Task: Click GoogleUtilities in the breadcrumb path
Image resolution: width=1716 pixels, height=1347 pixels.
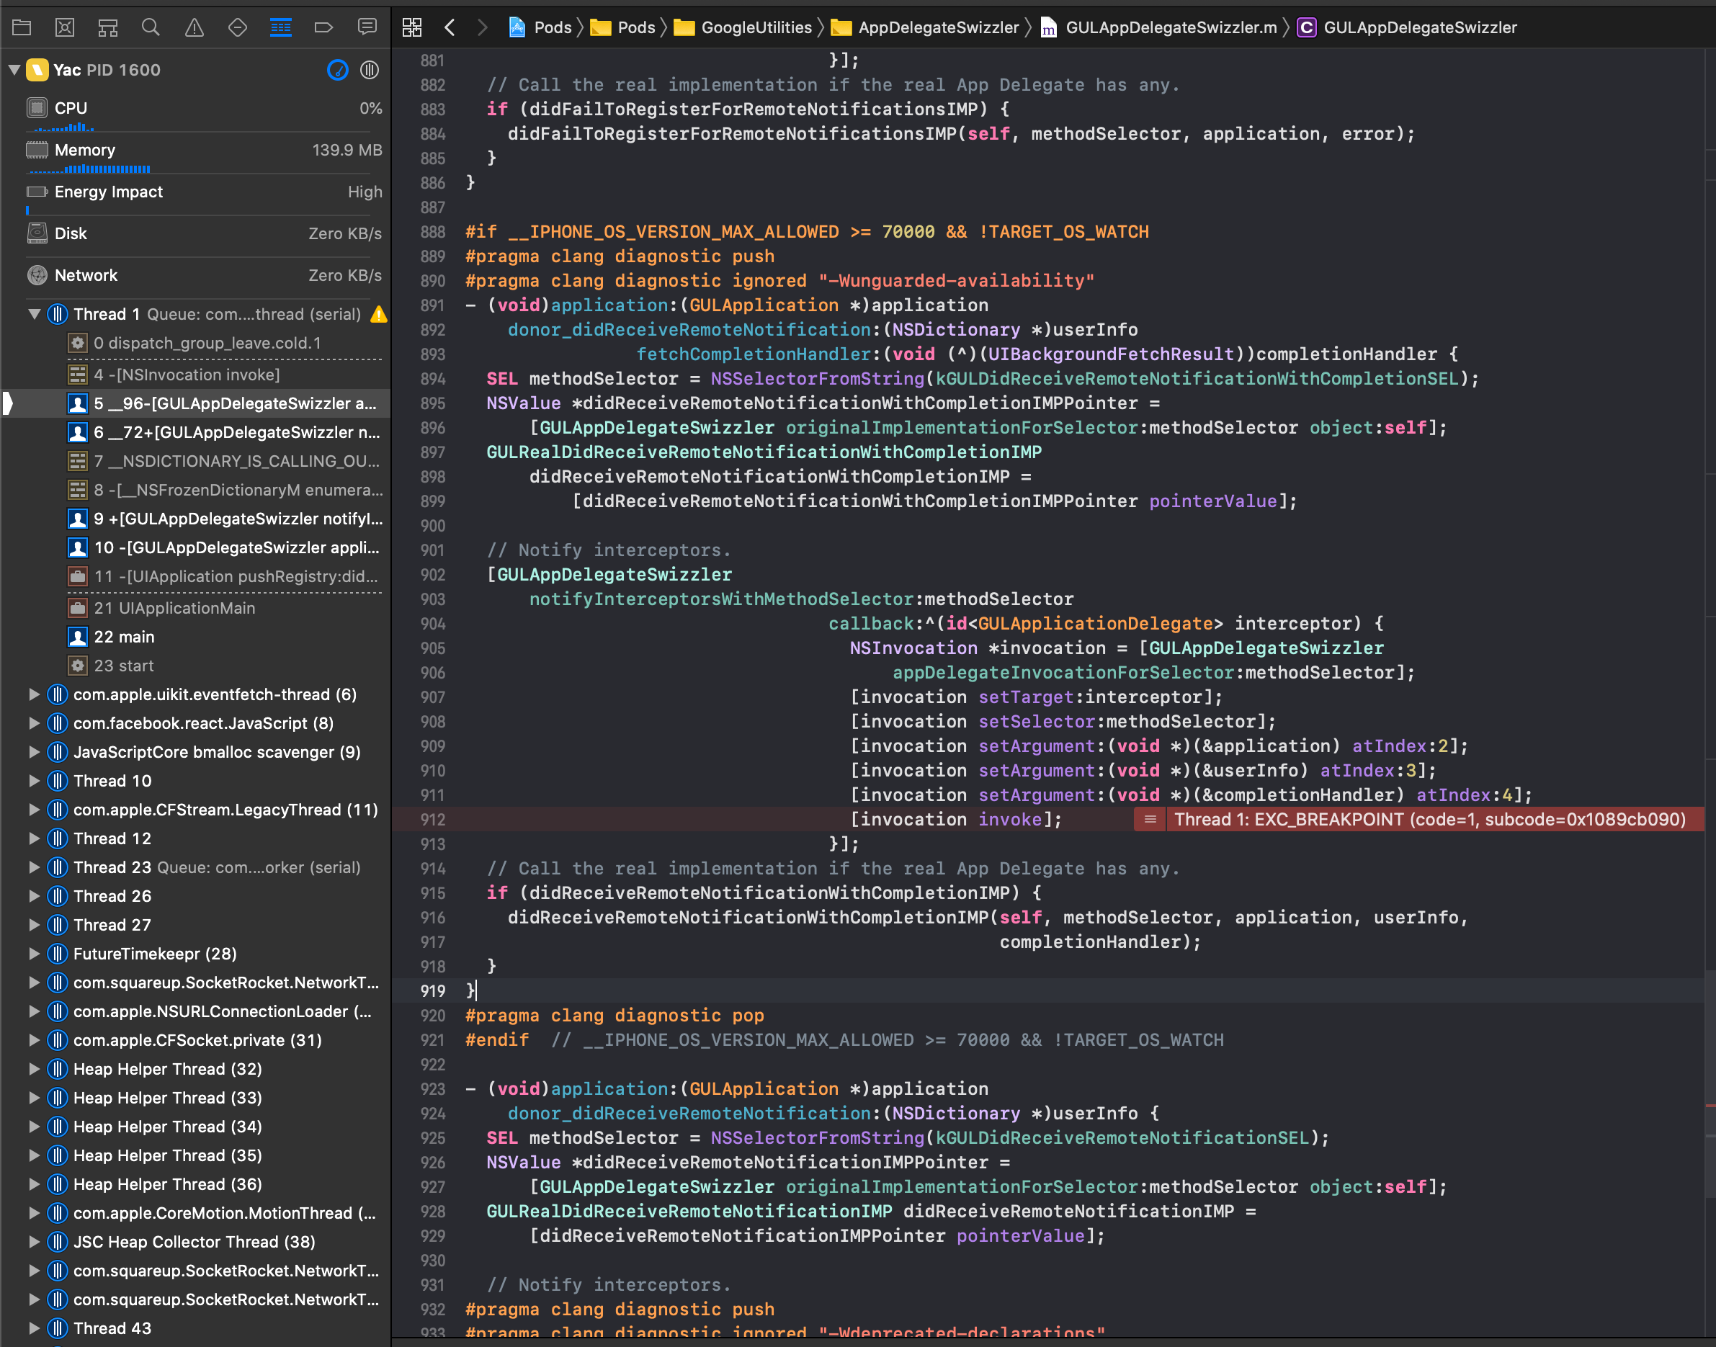Action: [x=756, y=27]
